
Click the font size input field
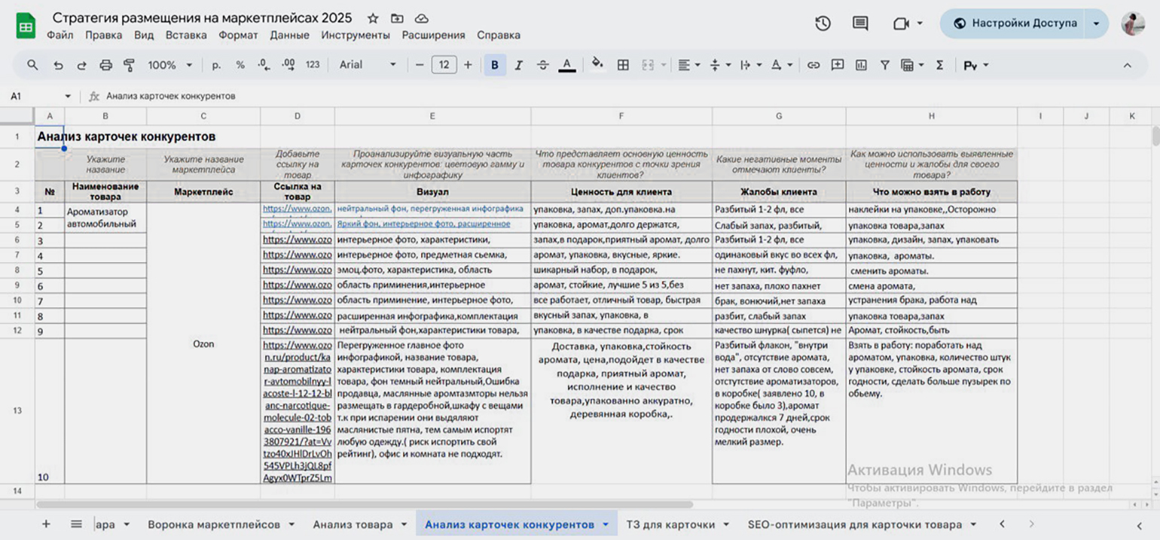[444, 66]
